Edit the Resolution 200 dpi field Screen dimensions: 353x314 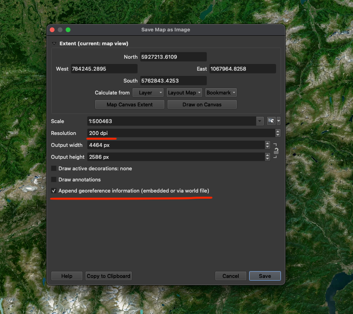point(181,133)
